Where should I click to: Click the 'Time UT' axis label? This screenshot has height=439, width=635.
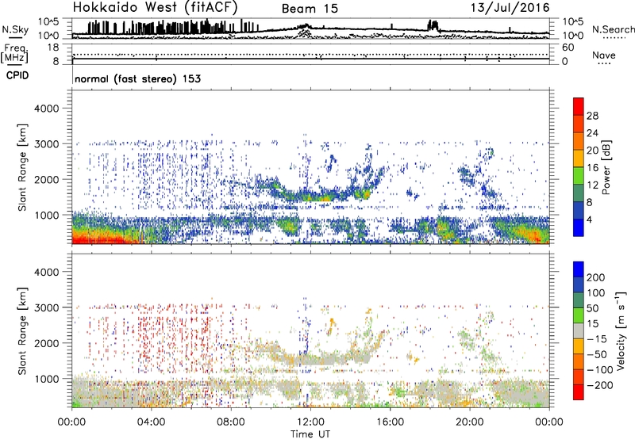coord(310,434)
